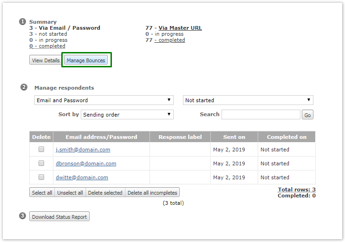Expand the Sort by Sending order dropdown
Viewport: 345px width, 242px height.
click(x=127, y=115)
